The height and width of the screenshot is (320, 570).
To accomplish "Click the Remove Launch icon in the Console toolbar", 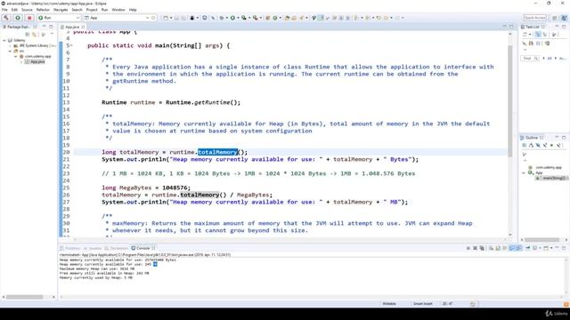I will tap(475, 248).
